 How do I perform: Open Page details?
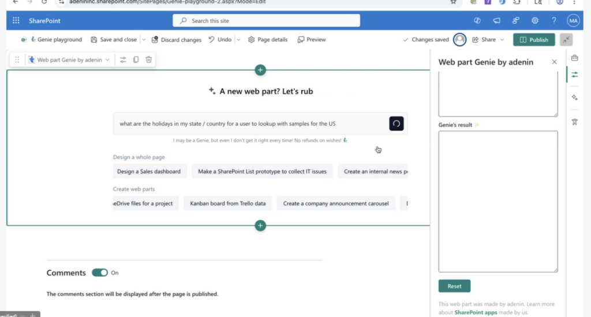tap(268, 40)
